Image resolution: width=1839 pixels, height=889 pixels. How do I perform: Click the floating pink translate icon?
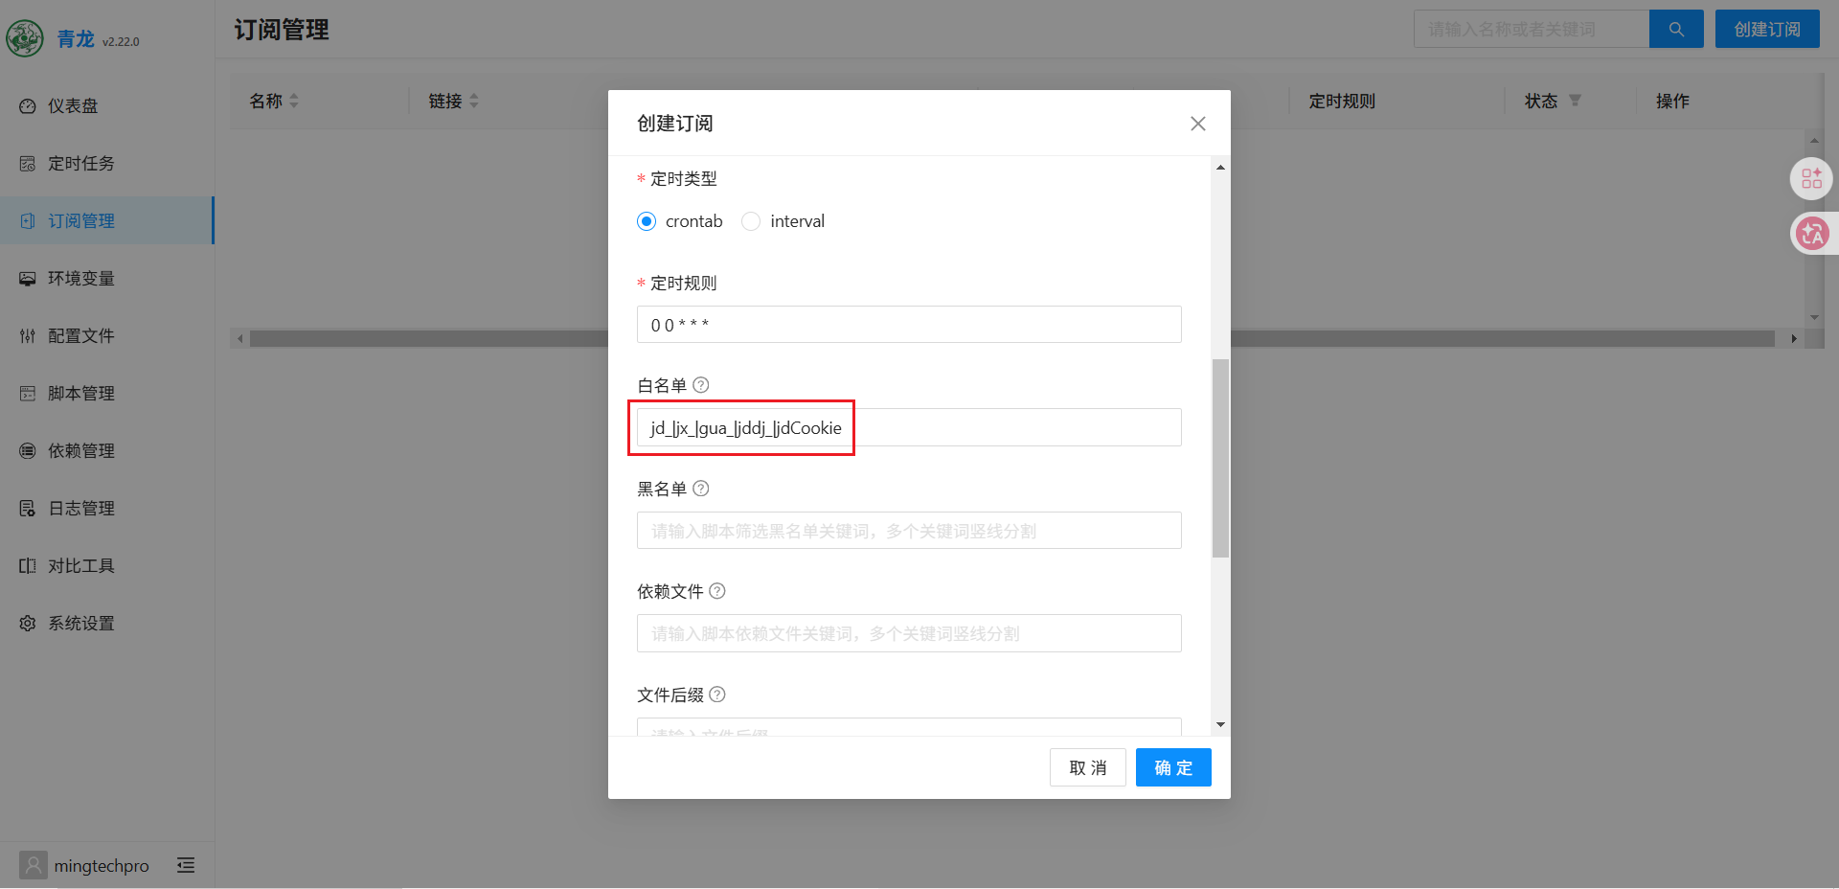point(1811,234)
